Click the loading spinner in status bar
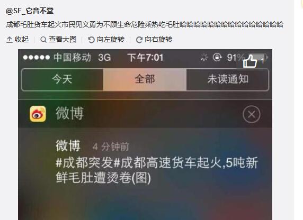303x220 pixels. 204,57
